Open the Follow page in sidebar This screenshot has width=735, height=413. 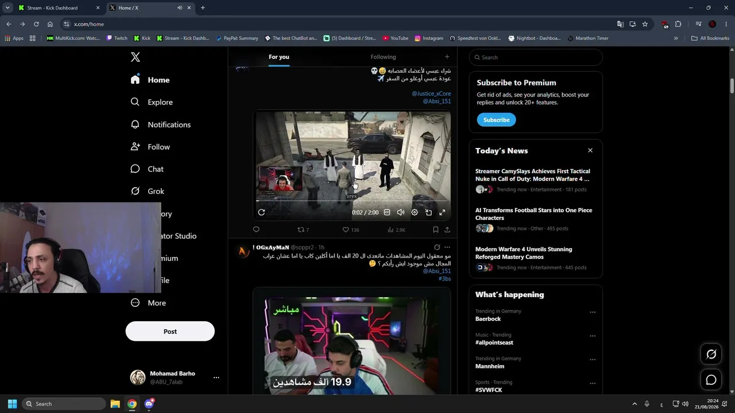point(150,147)
